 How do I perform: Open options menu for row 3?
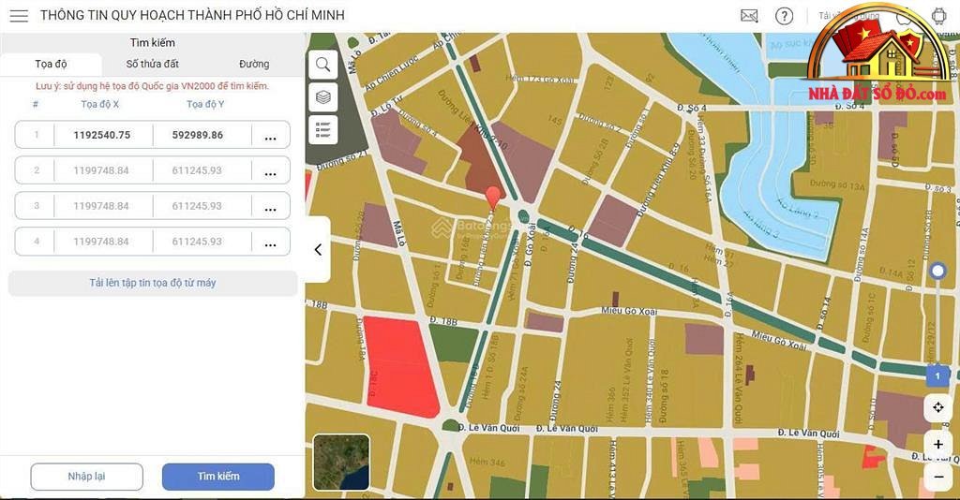coord(270,208)
